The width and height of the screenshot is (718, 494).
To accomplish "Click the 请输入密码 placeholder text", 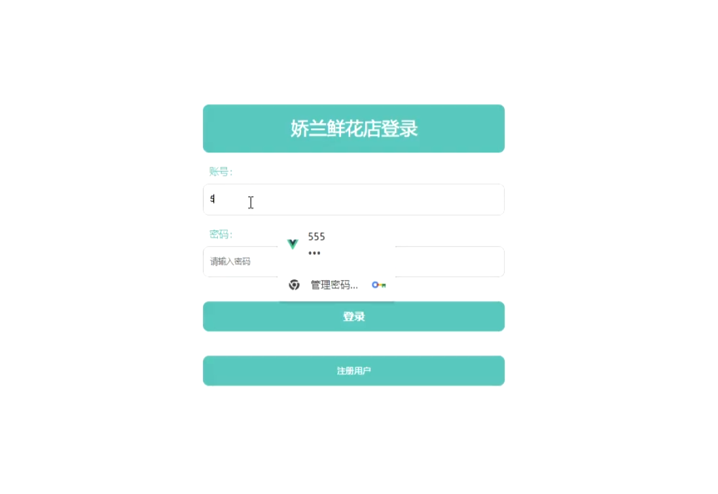I will tap(230, 262).
